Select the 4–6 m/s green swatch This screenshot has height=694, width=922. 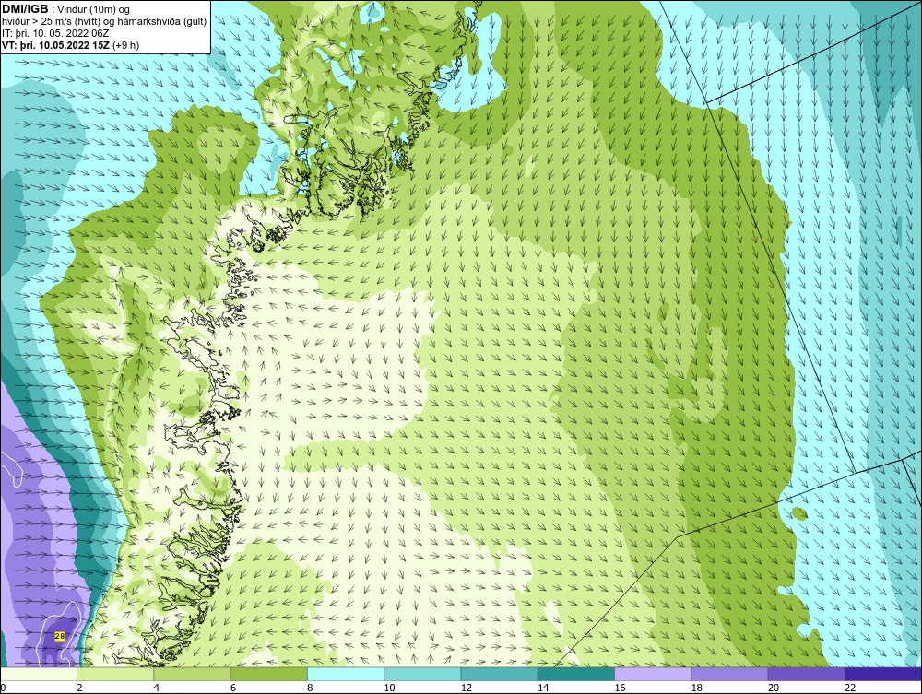pos(192,674)
